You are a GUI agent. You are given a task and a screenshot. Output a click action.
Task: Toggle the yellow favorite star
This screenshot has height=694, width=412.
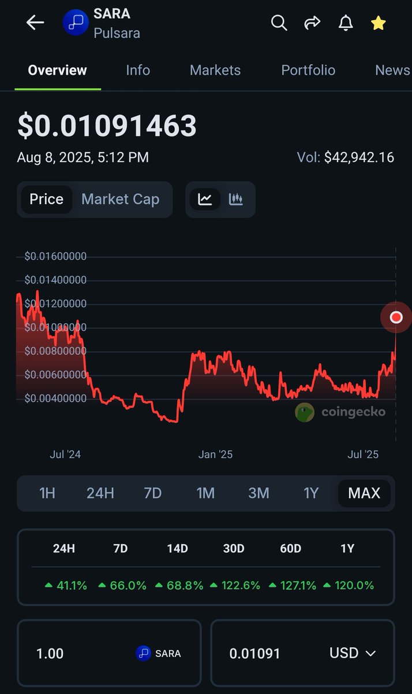(x=379, y=23)
